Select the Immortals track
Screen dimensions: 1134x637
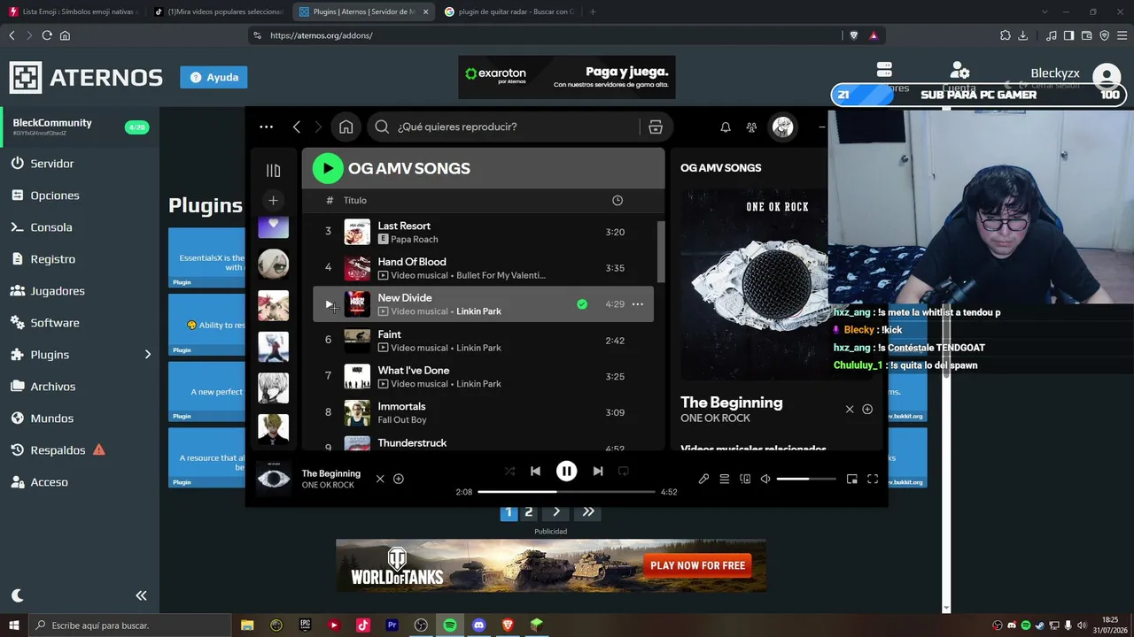point(483,412)
